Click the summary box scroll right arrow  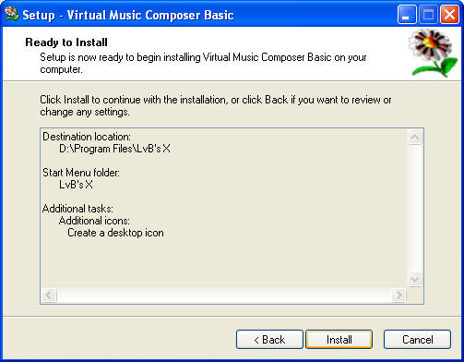tap(399, 296)
